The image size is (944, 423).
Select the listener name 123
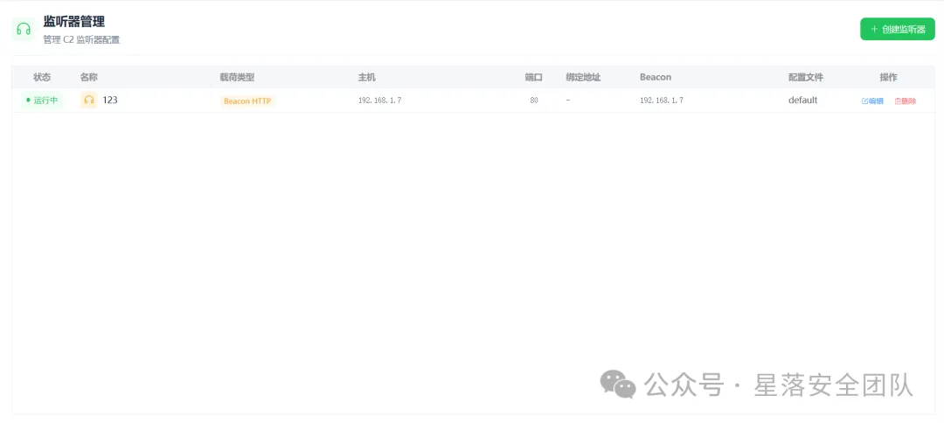[x=110, y=100]
